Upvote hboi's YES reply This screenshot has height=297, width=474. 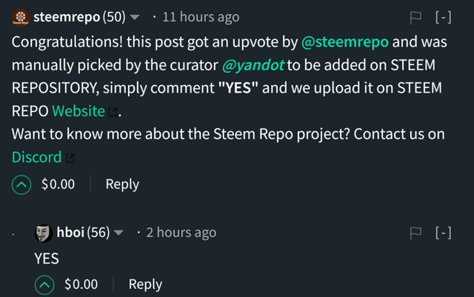44,284
